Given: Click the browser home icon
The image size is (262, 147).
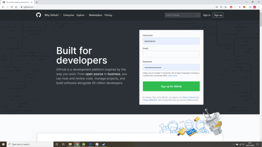Looking at the screenshot, I should pos(17,7).
